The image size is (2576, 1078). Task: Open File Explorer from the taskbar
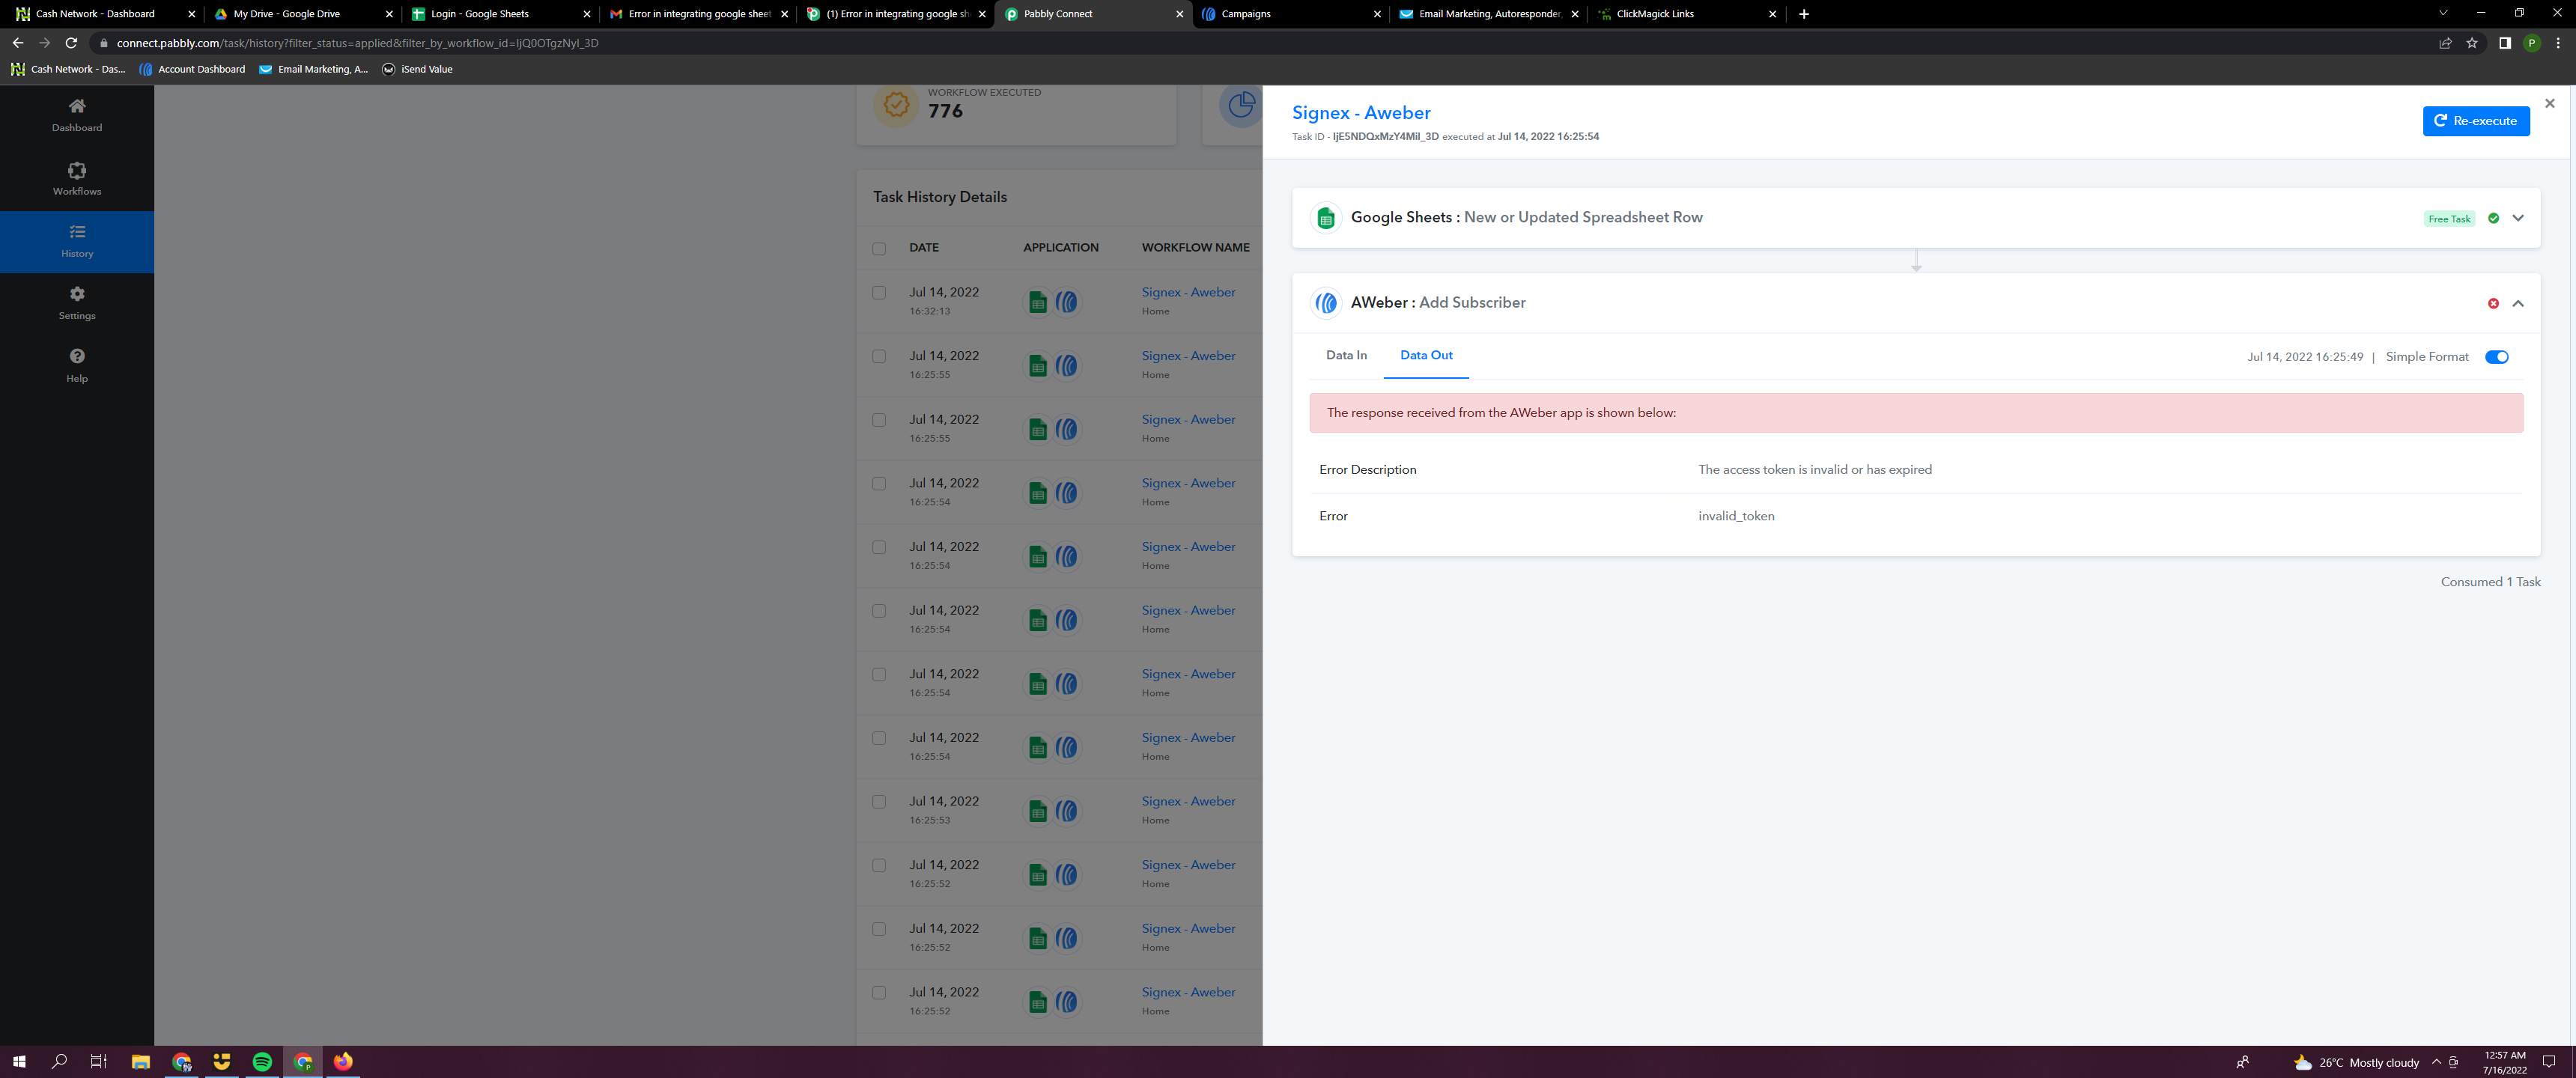(140, 1062)
